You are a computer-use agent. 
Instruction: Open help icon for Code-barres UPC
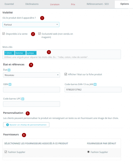coord(23,99)
